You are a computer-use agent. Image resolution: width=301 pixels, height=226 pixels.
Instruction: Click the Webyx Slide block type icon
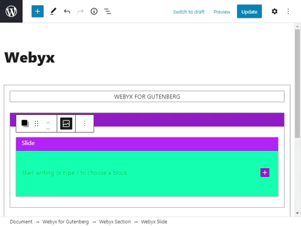pyautogui.click(x=25, y=124)
